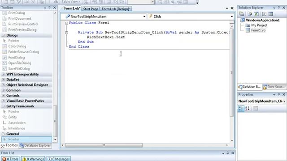287x161 pixels.
Task: Auto-hide the Solution Explorer with pin
Action: pyautogui.click(x=279, y=8)
